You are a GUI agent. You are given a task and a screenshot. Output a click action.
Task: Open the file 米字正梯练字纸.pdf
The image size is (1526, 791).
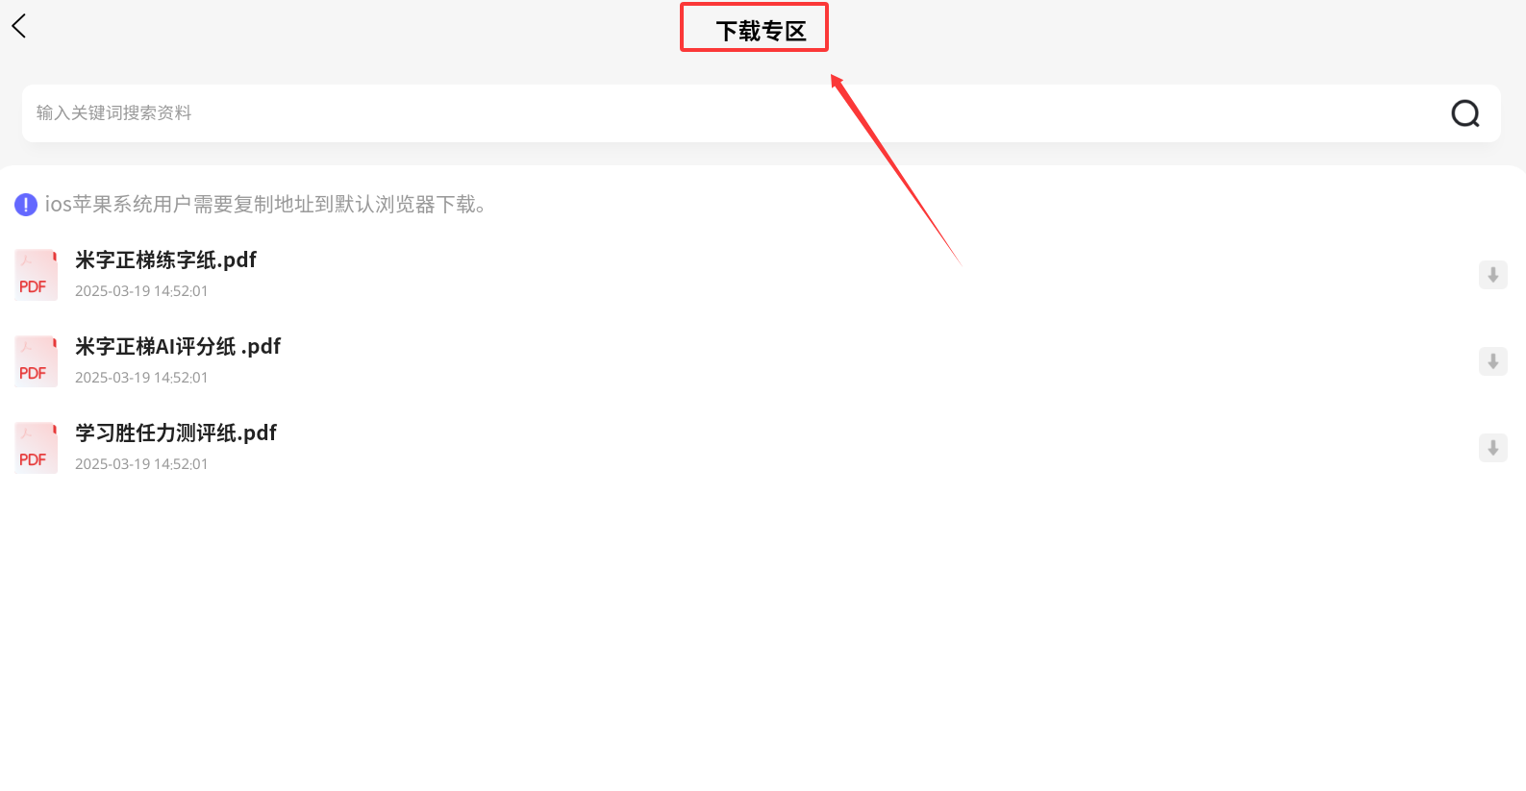[165, 260]
